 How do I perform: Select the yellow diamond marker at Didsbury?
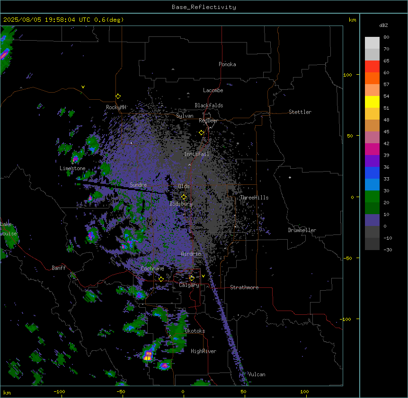point(184,197)
